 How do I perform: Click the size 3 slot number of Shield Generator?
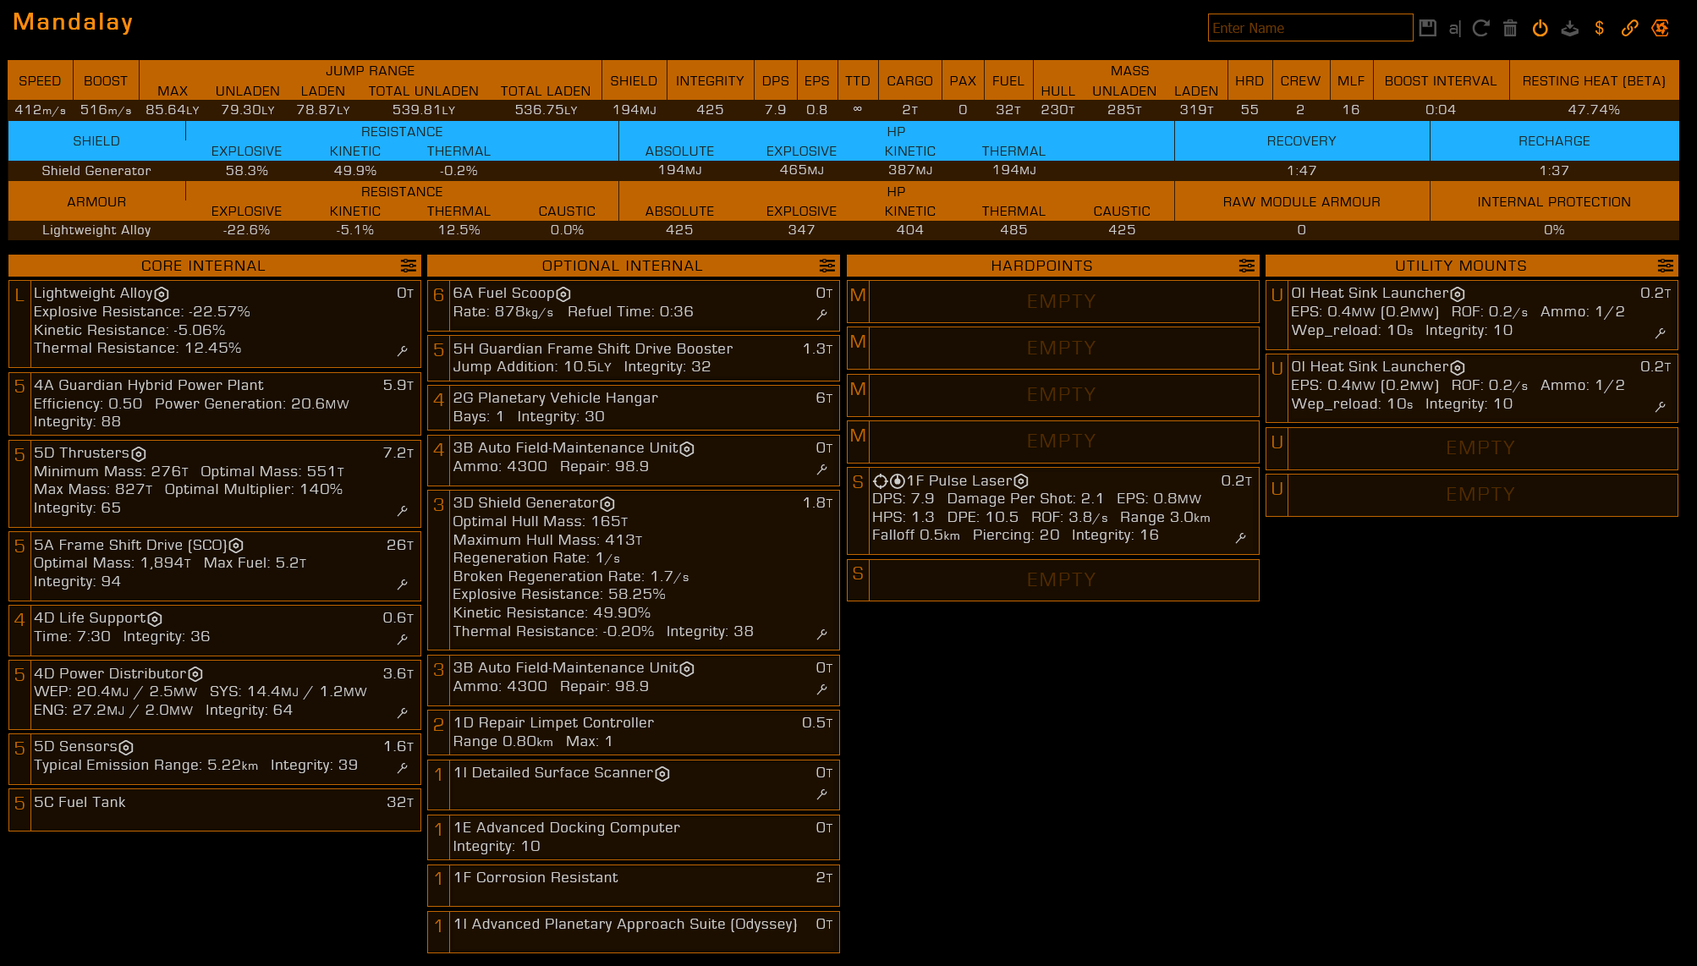click(x=438, y=505)
